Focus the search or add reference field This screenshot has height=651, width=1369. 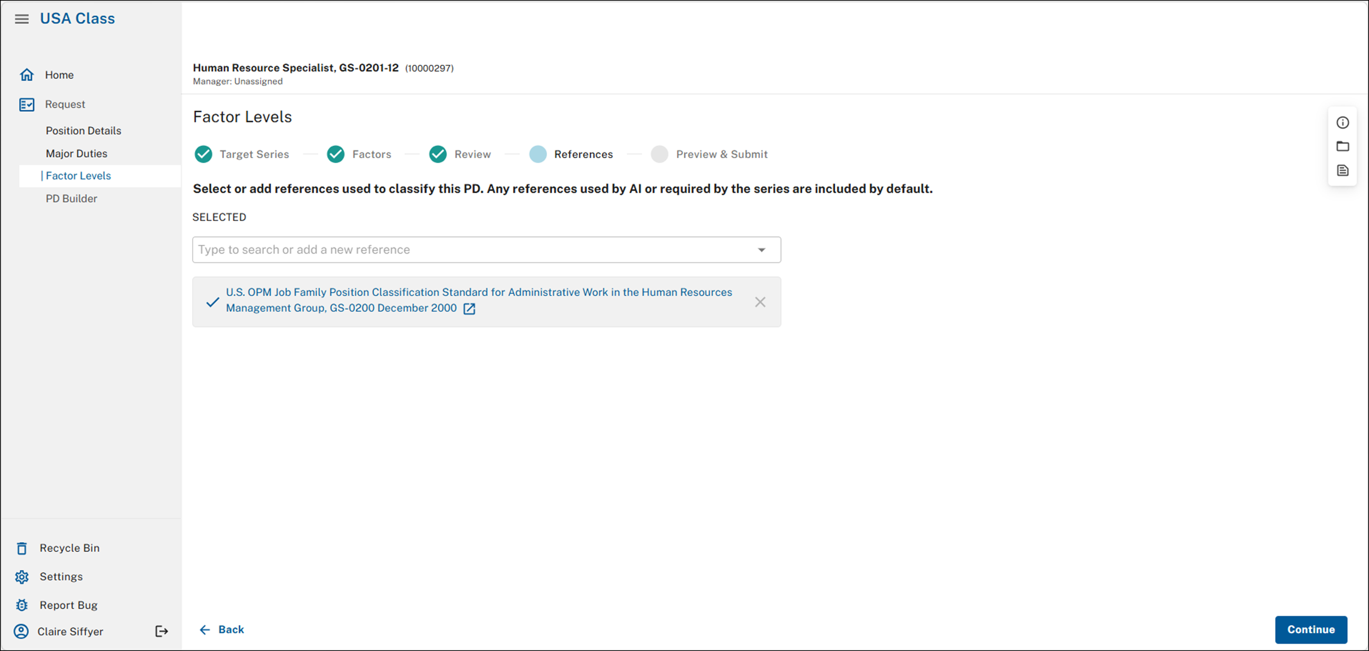(486, 250)
